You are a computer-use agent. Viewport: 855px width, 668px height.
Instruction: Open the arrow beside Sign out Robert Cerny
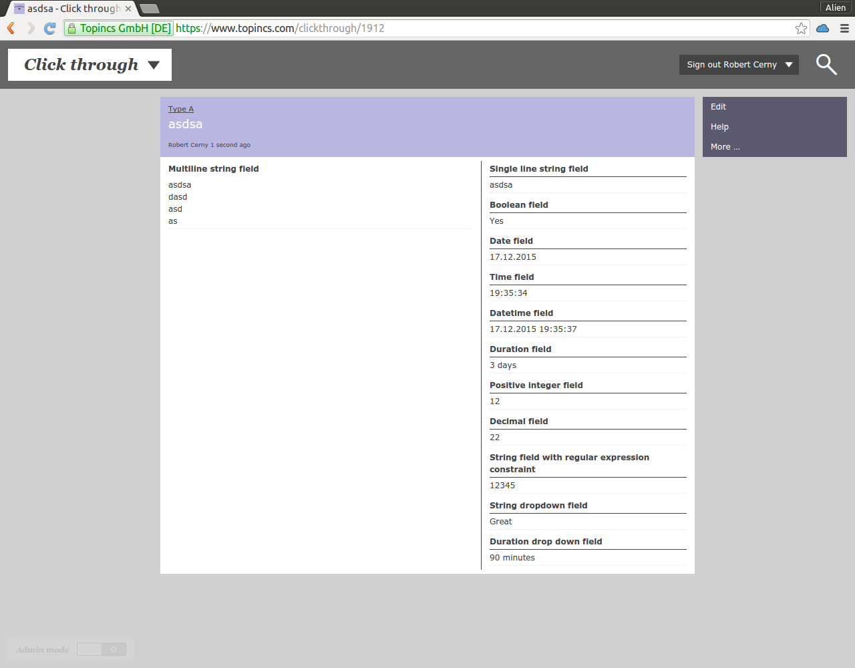789,65
